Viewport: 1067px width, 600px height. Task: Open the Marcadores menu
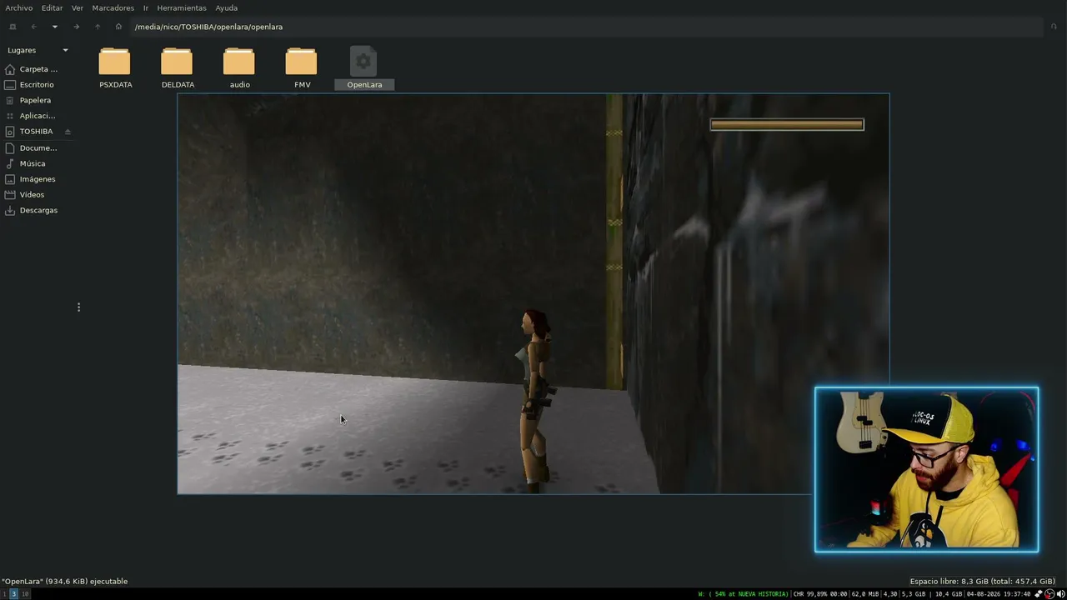click(x=113, y=7)
